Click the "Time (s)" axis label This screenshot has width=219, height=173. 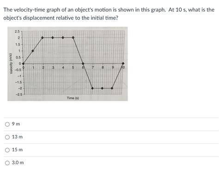(x=73, y=98)
